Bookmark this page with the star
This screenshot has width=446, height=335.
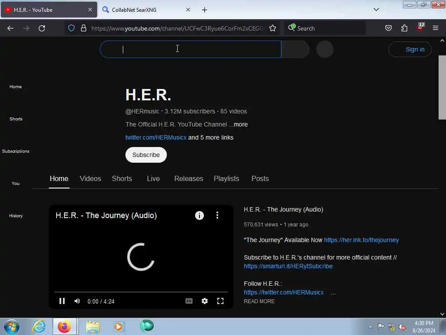(273, 28)
